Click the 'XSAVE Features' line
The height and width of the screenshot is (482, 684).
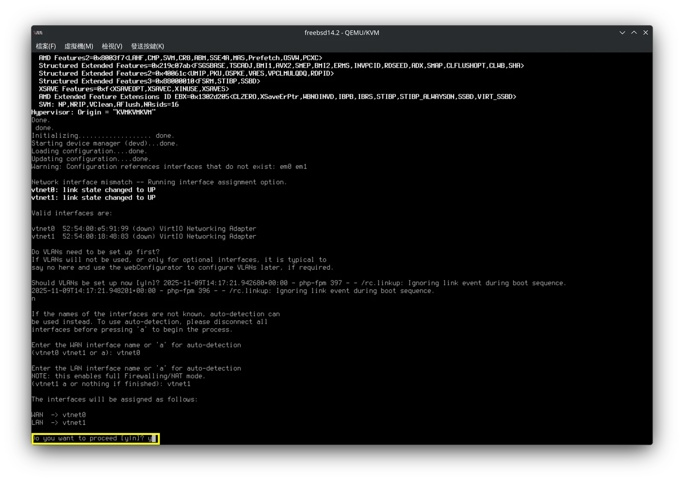pos(134,89)
